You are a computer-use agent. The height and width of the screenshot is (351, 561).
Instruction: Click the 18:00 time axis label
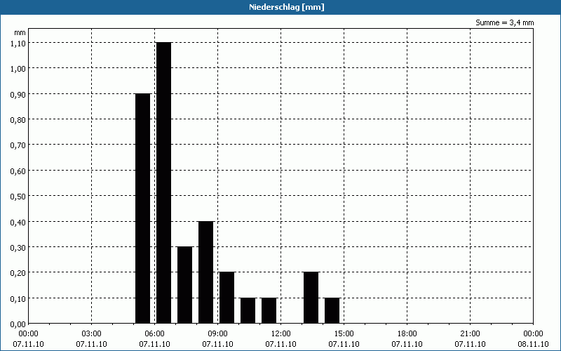tap(407, 334)
